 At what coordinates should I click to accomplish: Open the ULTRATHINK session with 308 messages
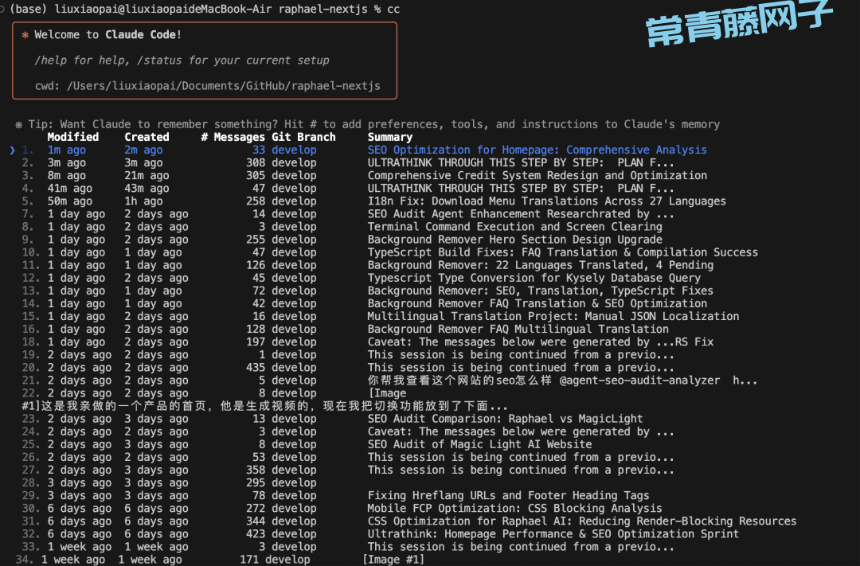coord(348,163)
